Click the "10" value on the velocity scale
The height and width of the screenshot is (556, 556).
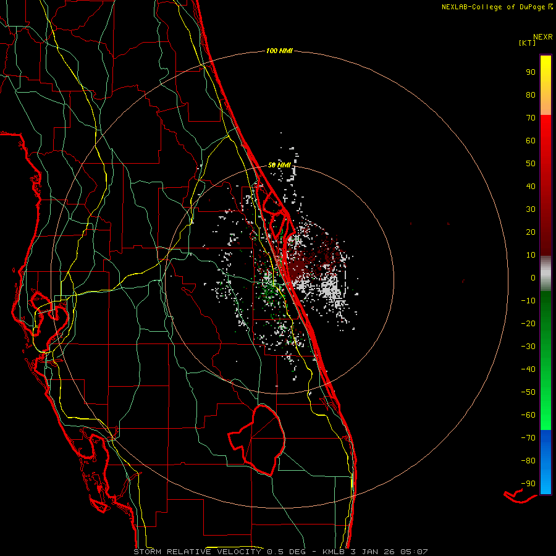coord(531,255)
